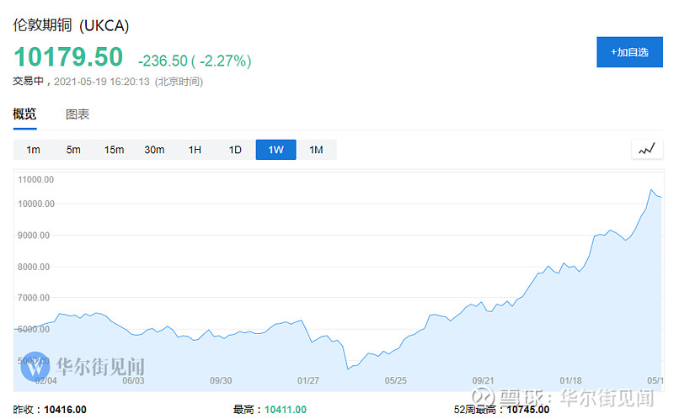Click the 01/27 date marker on axis
Screen dimensions: 674x419
coord(308,379)
